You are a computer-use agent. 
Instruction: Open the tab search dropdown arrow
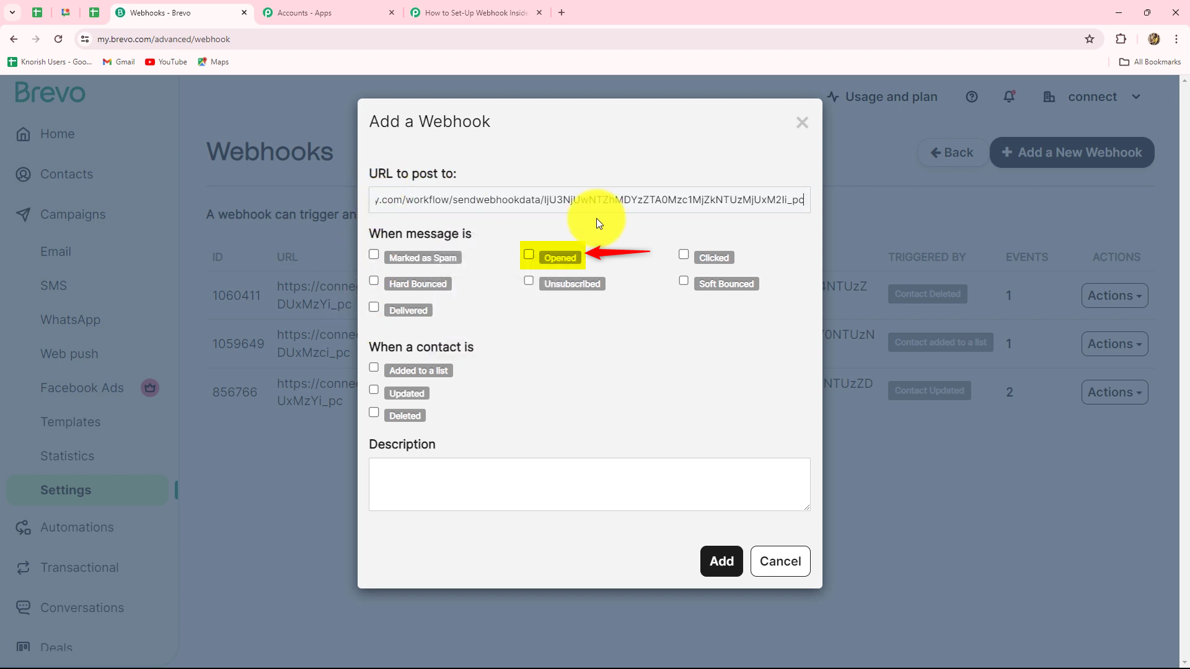pyautogui.click(x=12, y=12)
